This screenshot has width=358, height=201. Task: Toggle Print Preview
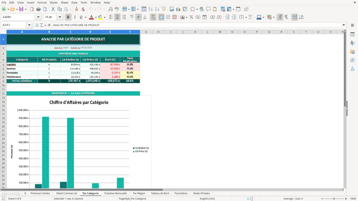(45, 9)
